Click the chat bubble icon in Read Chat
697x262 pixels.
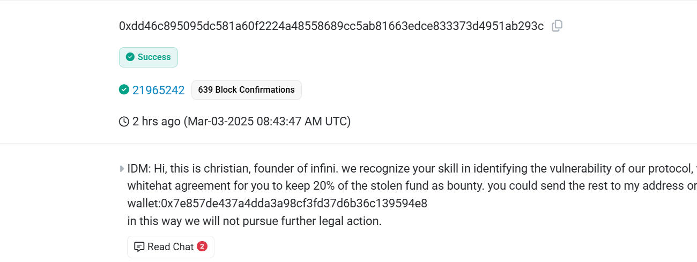click(139, 247)
